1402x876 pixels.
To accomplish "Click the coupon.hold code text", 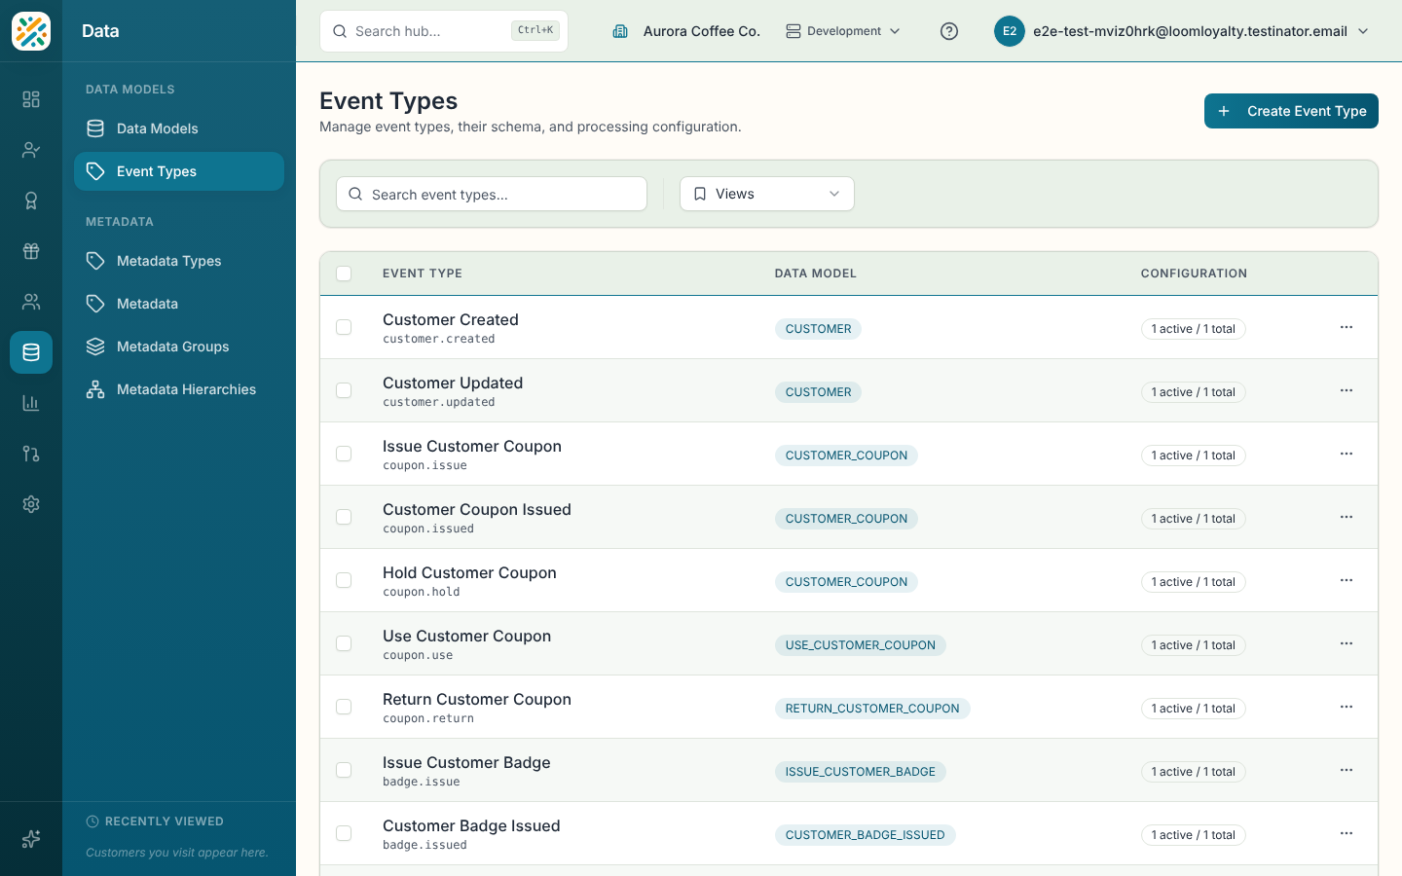I will click(422, 592).
